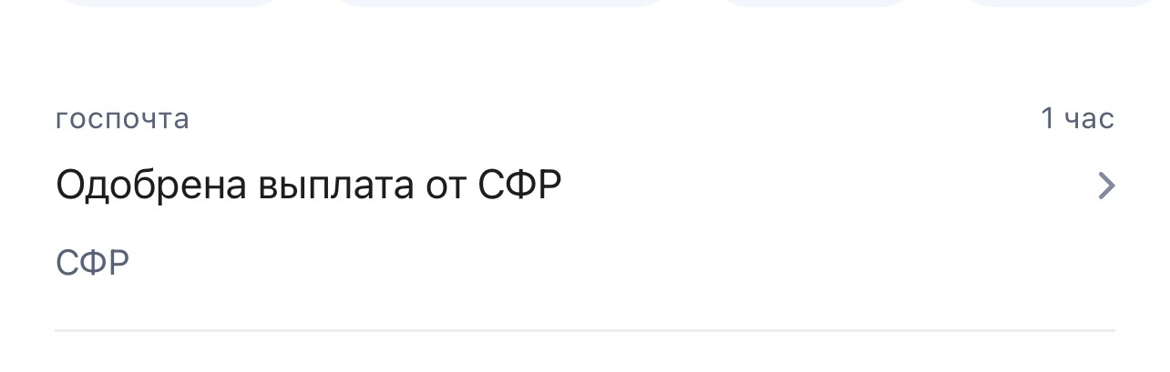The image size is (1170, 372).
Task: Open the "Одобрена выплата от СФР" message
Action: pyautogui.click(x=308, y=186)
